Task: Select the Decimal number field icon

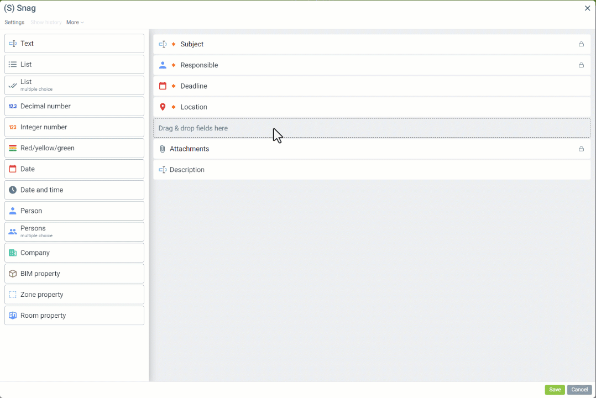Action: (13, 106)
